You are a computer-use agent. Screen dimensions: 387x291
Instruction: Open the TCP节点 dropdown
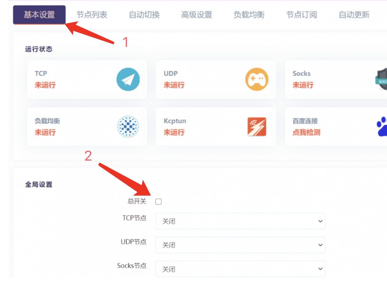(240, 221)
